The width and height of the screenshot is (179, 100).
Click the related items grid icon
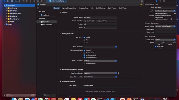(38, 1)
